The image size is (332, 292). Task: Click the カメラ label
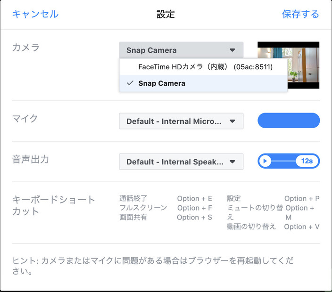click(x=26, y=48)
